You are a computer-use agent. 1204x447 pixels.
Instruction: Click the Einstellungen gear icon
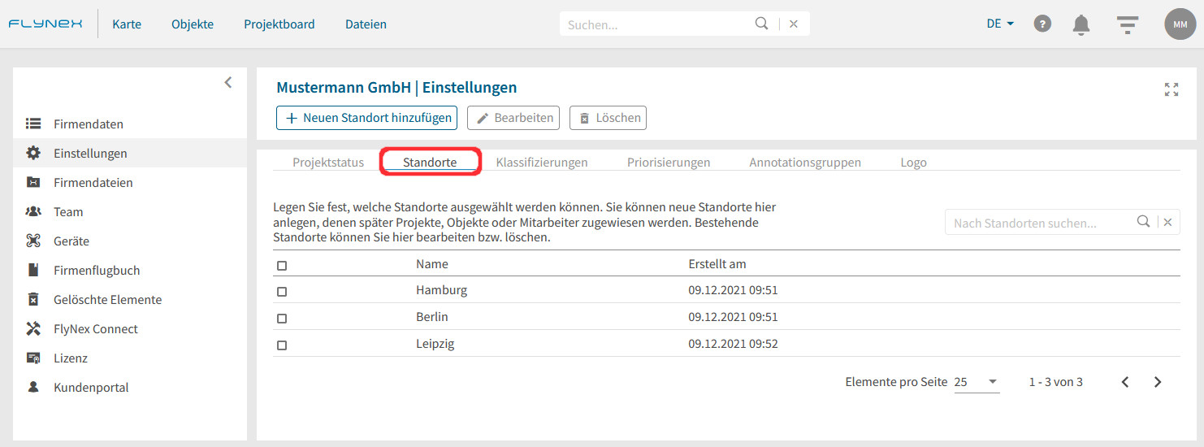pyautogui.click(x=33, y=153)
